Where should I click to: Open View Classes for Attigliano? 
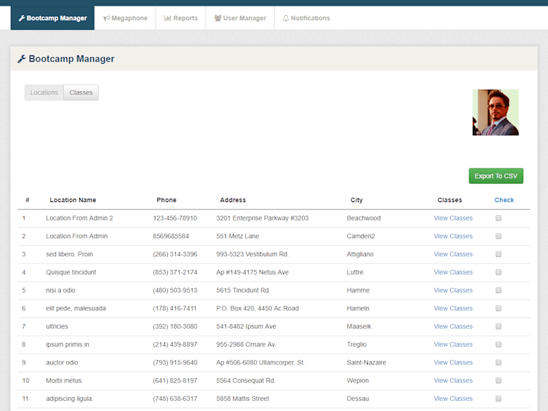[453, 254]
